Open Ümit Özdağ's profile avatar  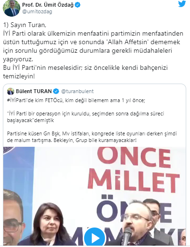click(x=12, y=8)
